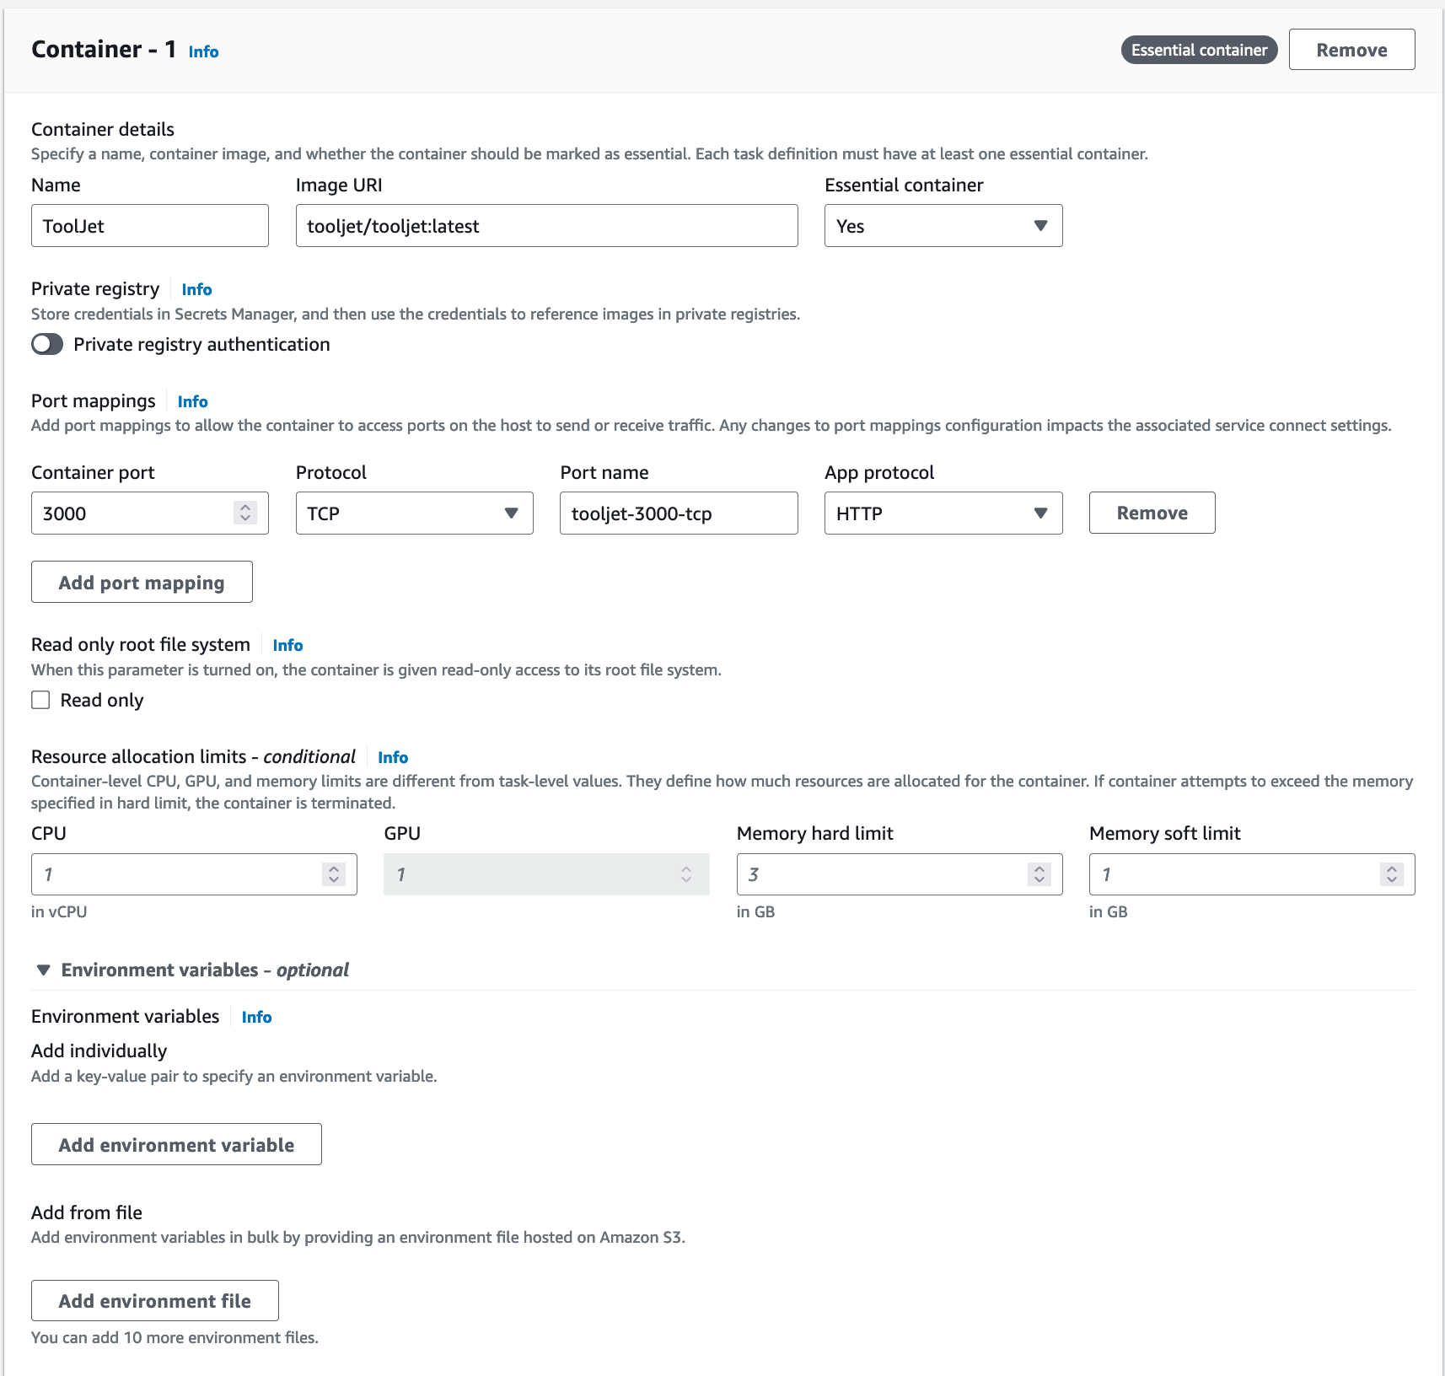Click Memory soft limit stepper arrows
The width and height of the screenshot is (1445, 1376).
[x=1392, y=874]
